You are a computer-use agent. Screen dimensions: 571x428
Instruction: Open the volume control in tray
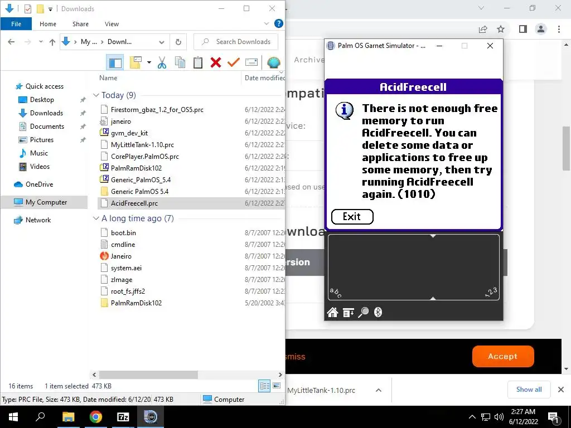click(x=499, y=417)
